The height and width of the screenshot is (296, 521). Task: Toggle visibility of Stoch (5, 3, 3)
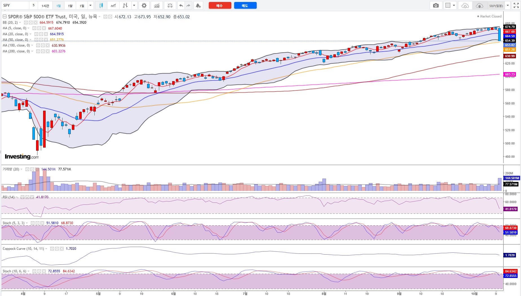coord(33,223)
